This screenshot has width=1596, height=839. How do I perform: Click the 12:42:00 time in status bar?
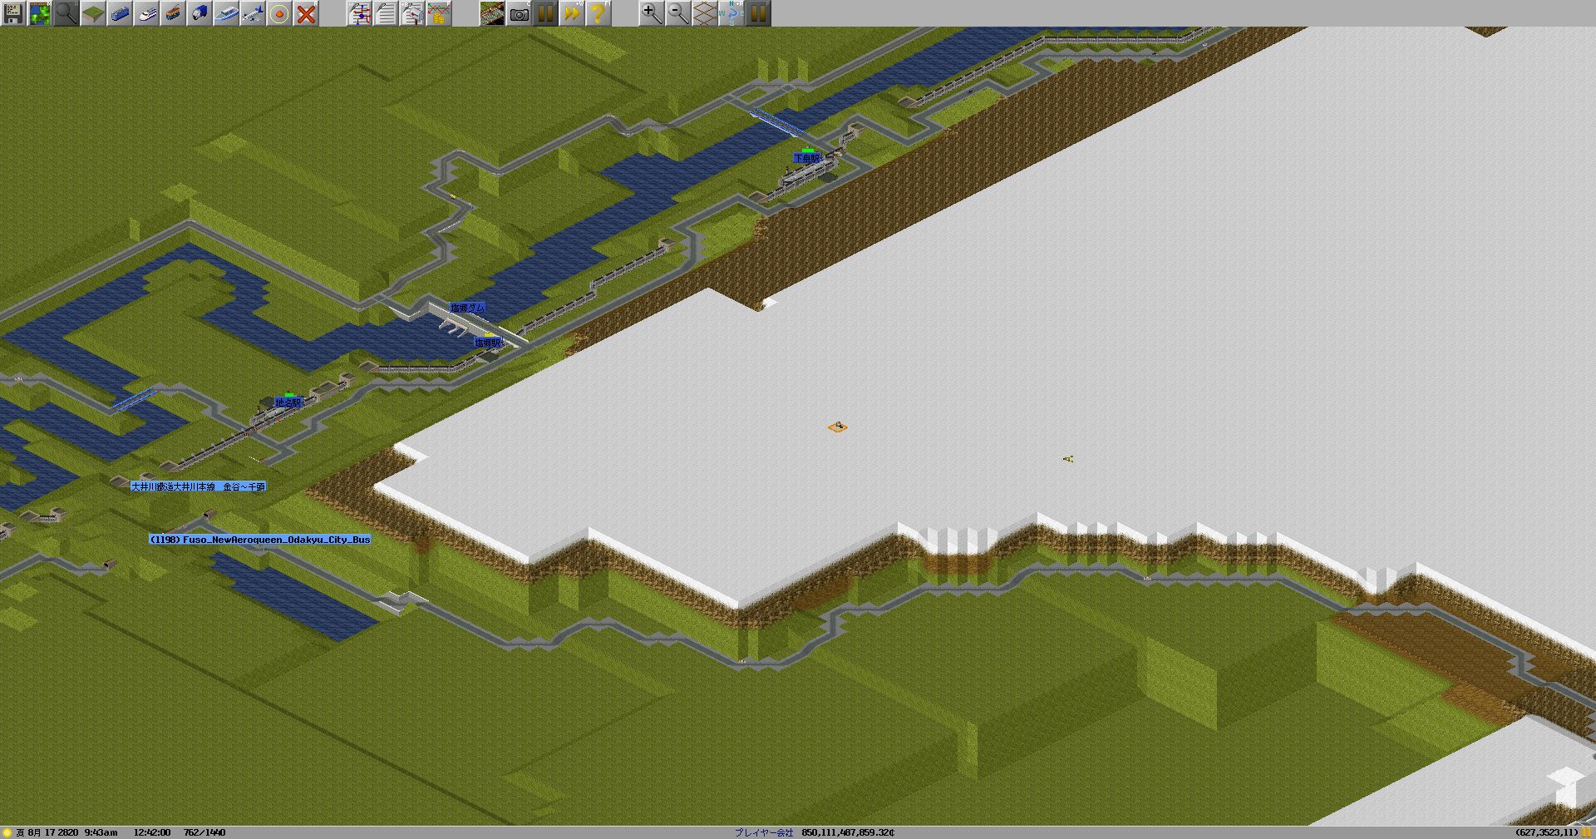coord(152,832)
